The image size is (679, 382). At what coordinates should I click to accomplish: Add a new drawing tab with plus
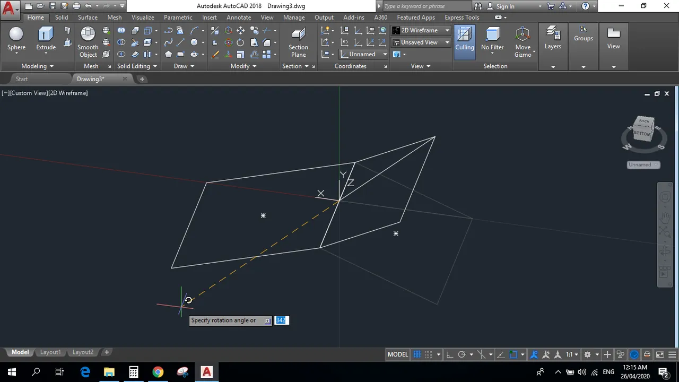[142, 79]
